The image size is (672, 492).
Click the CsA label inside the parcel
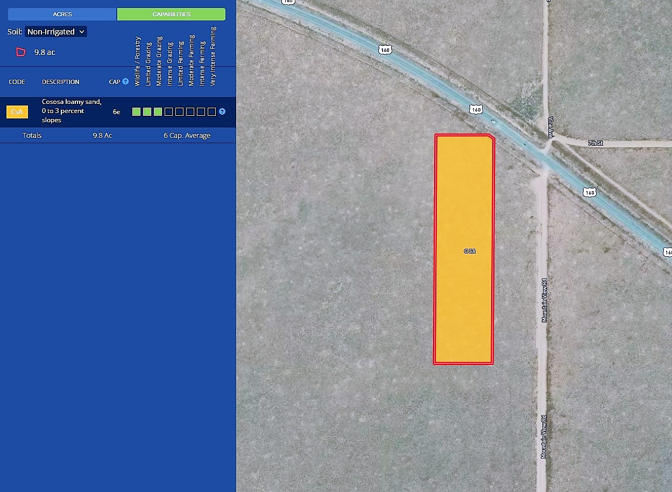(x=470, y=251)
